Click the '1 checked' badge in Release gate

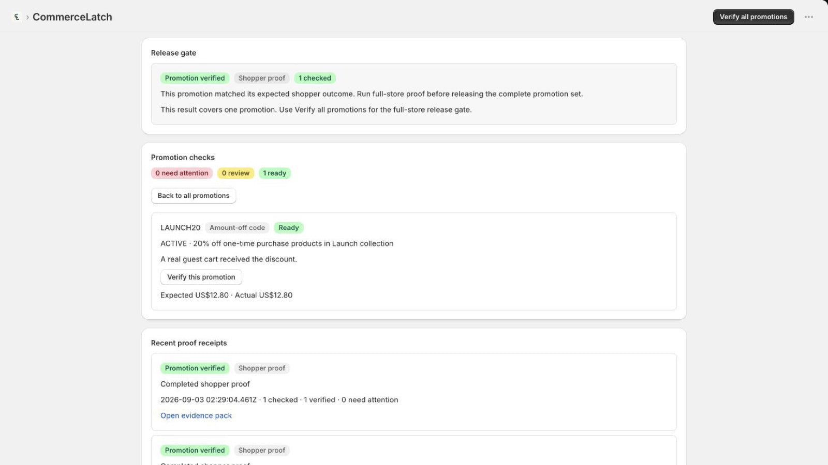coord(315,79)
